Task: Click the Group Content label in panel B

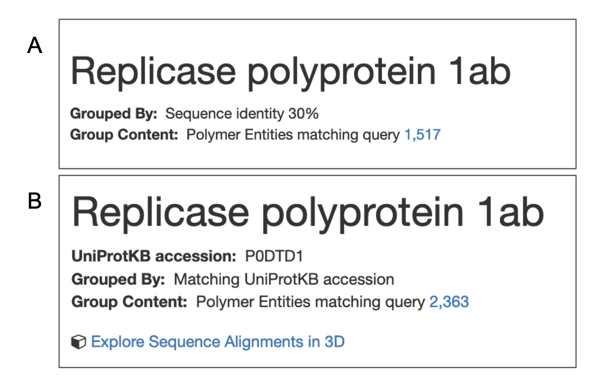Action: click(x=129, y=302)
